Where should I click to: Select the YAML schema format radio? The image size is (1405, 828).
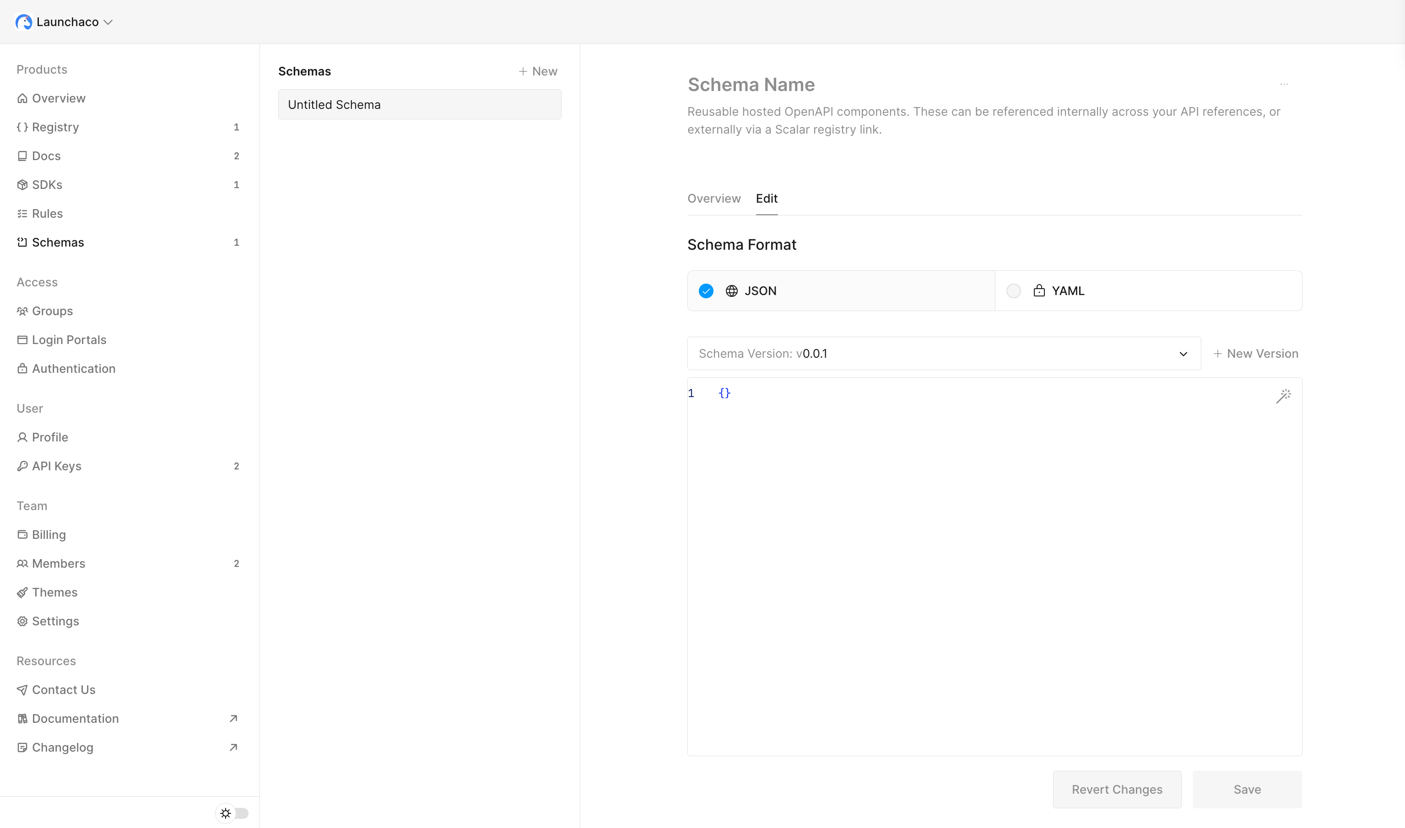tap(1013, 290)
